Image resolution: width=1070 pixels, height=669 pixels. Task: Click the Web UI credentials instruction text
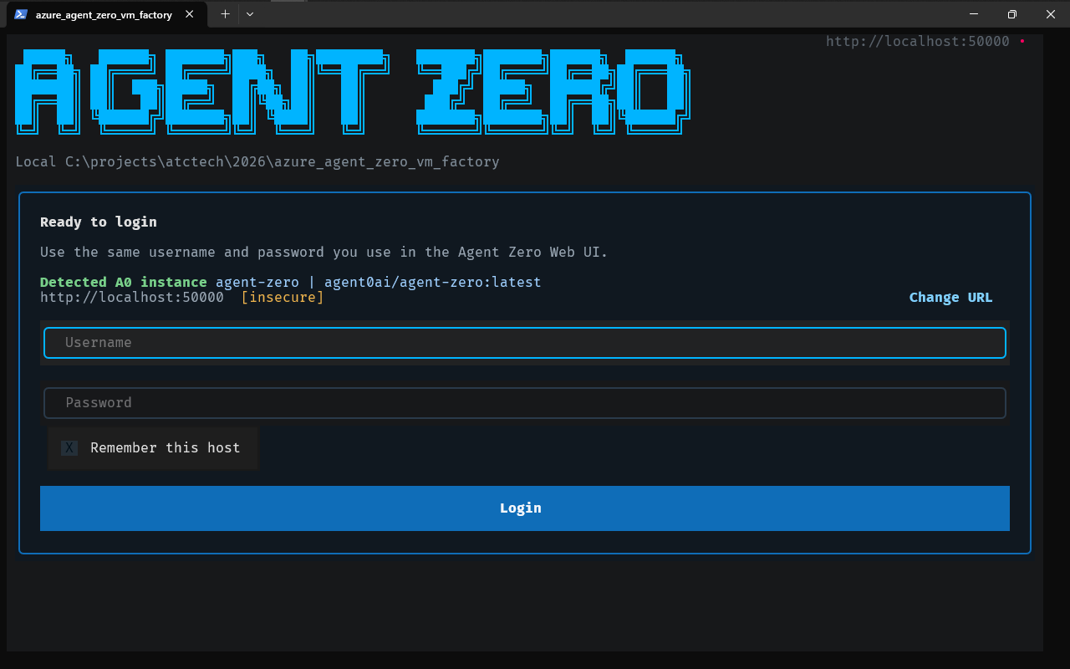(x=324, y=253)
